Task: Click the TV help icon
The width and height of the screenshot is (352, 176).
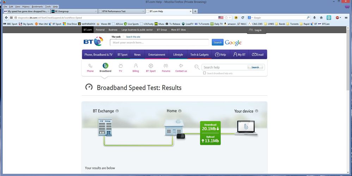Action: (121, 66)
